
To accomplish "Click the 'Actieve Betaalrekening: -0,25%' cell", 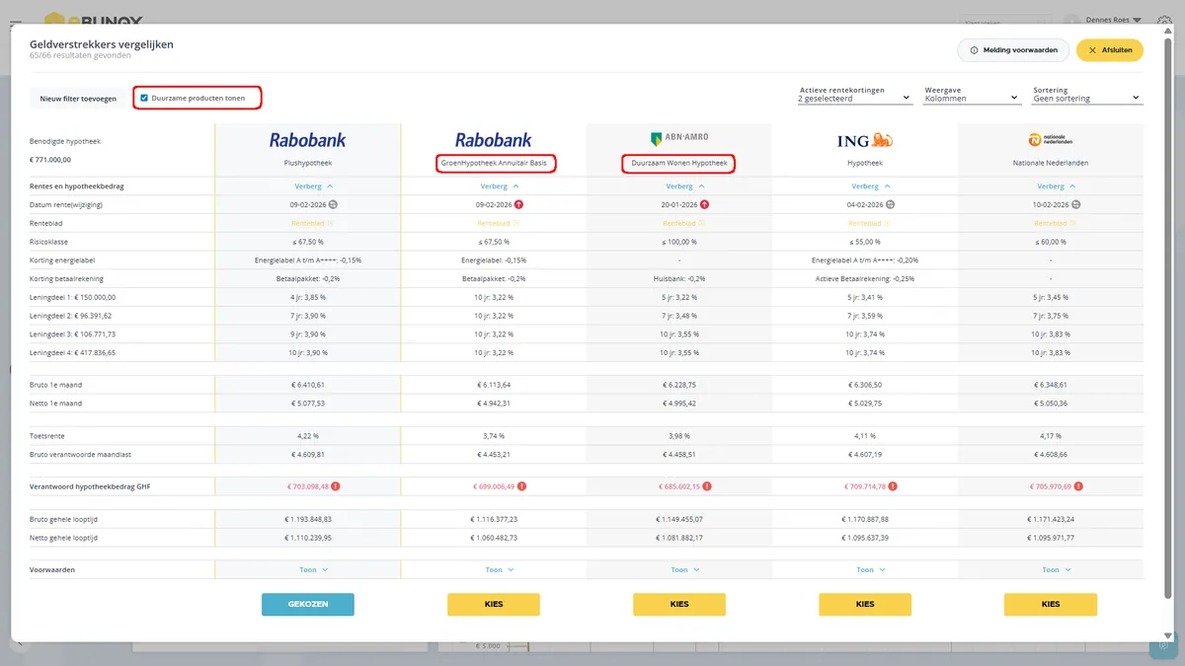I will coord(865,279).
